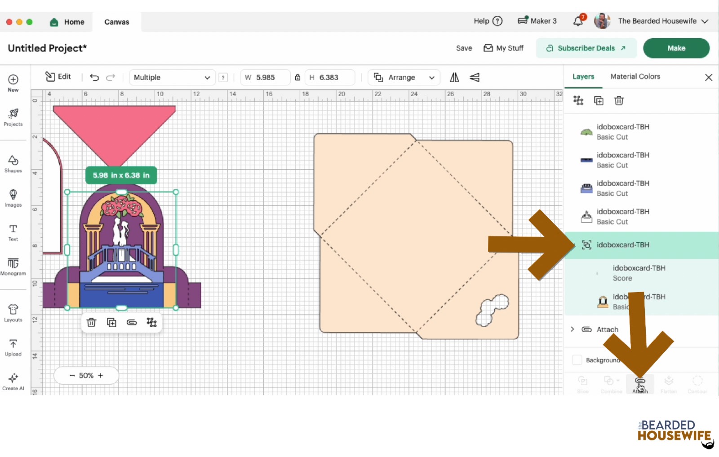The height and width of the screenshot is (457, 719).
Task: Click the Attach icon at panel bottom
Action: (640, 383)
